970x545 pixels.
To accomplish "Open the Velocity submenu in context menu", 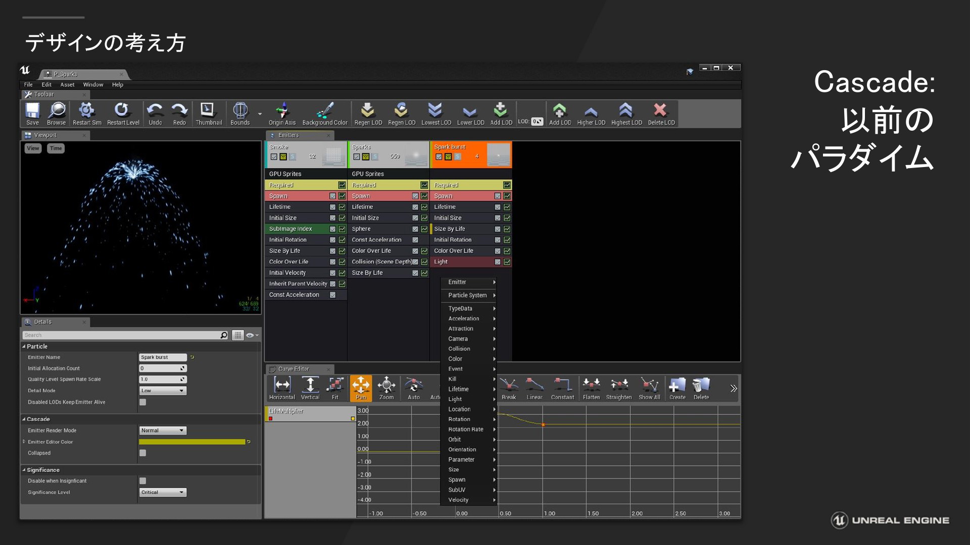I will click(469, 500).
